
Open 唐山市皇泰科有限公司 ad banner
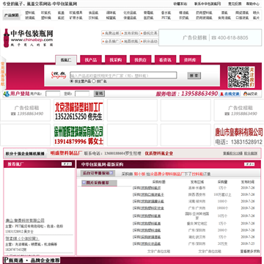239,135
